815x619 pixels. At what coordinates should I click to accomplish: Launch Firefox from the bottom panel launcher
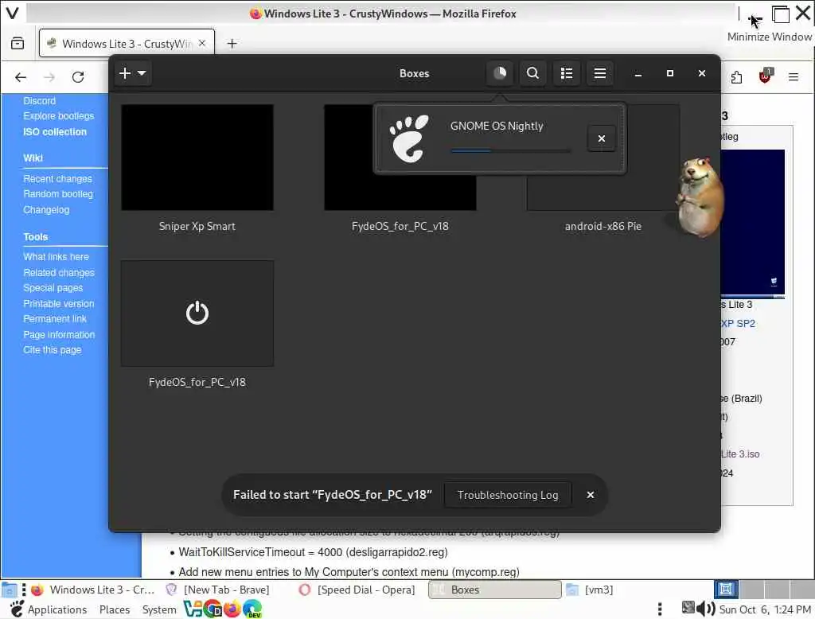tap(232, 609)
